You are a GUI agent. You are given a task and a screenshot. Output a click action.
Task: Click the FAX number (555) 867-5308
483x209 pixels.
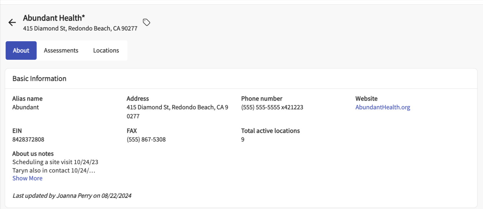click(x=146, y=139)
